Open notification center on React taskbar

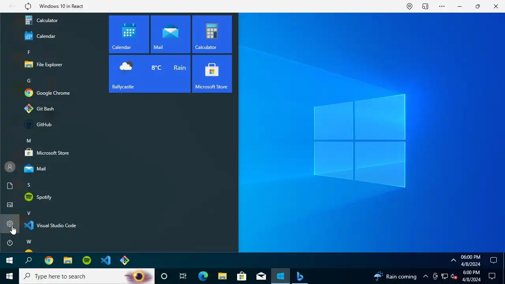493,260
